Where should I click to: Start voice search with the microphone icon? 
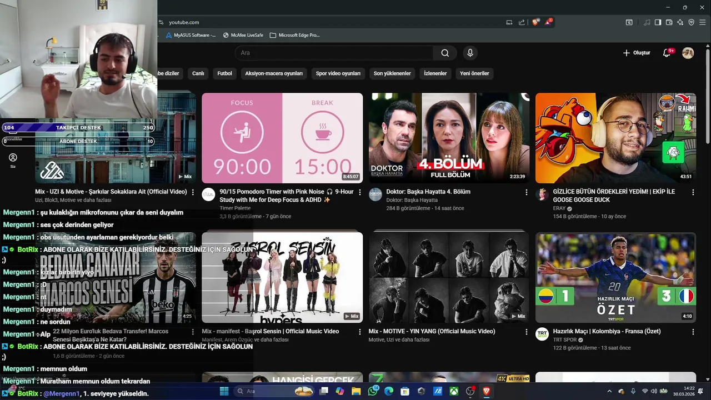point(470,53)
